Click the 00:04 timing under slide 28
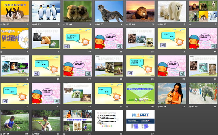This screenshot has width=218, height=135. (x=195, y=107)
